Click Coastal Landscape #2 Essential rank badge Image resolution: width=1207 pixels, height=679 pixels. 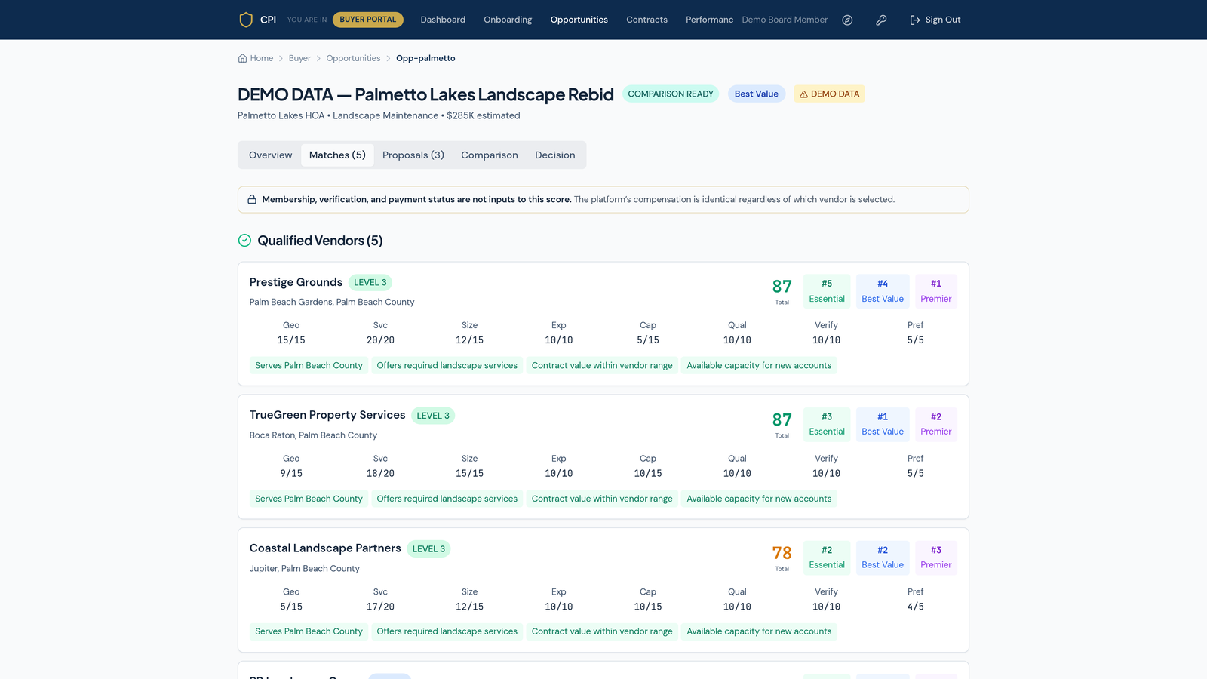pos(827,558)
